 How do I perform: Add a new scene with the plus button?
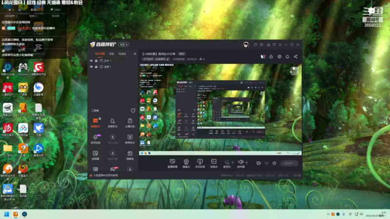point(135,54)
